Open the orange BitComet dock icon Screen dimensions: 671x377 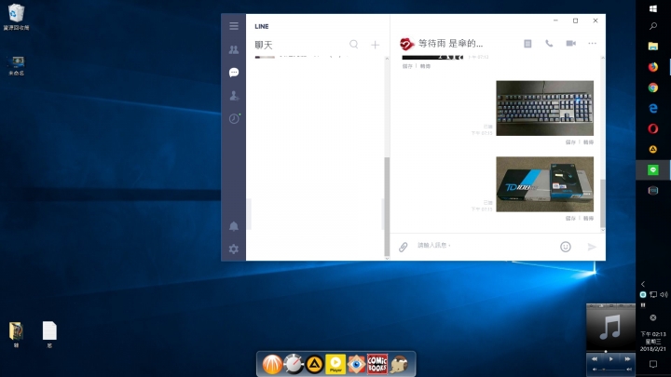pos(272,364)
